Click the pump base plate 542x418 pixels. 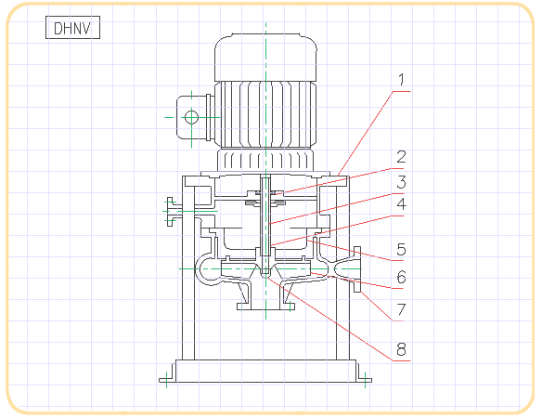pos(265,371)
